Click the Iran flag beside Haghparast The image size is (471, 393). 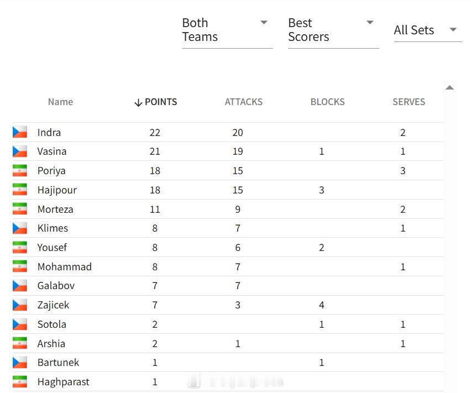20,381
